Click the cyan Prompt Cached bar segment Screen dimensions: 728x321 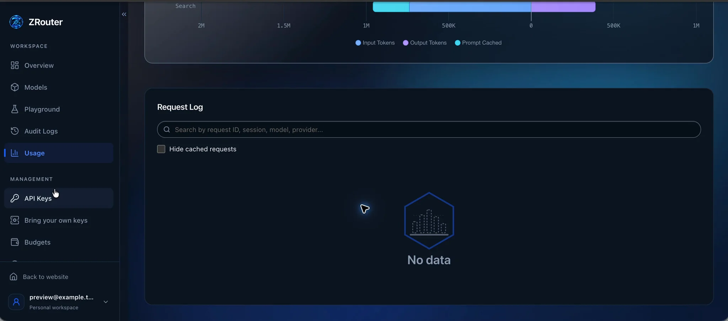pyautogui.click(x=391, y=7)
